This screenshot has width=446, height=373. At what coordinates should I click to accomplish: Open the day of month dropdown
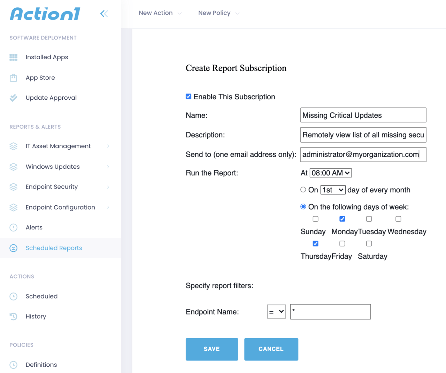[x=332, y=190]
